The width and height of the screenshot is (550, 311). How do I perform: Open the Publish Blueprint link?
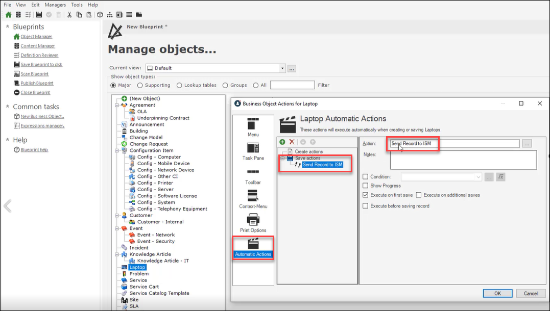tap(37, 83)
